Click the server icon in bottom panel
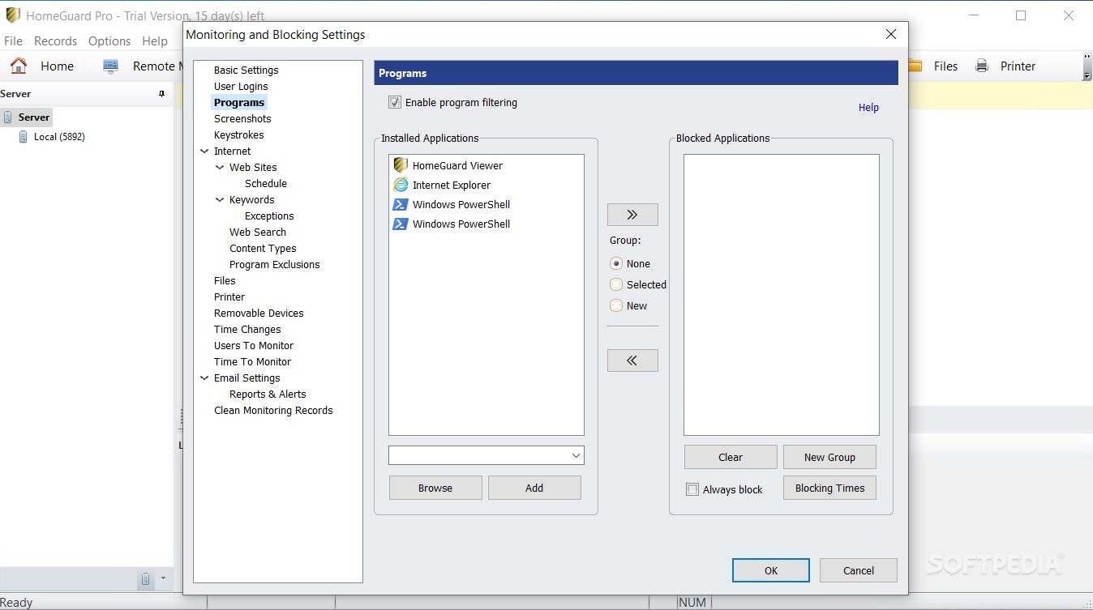 pyautogui.click(x=145, y=578)
